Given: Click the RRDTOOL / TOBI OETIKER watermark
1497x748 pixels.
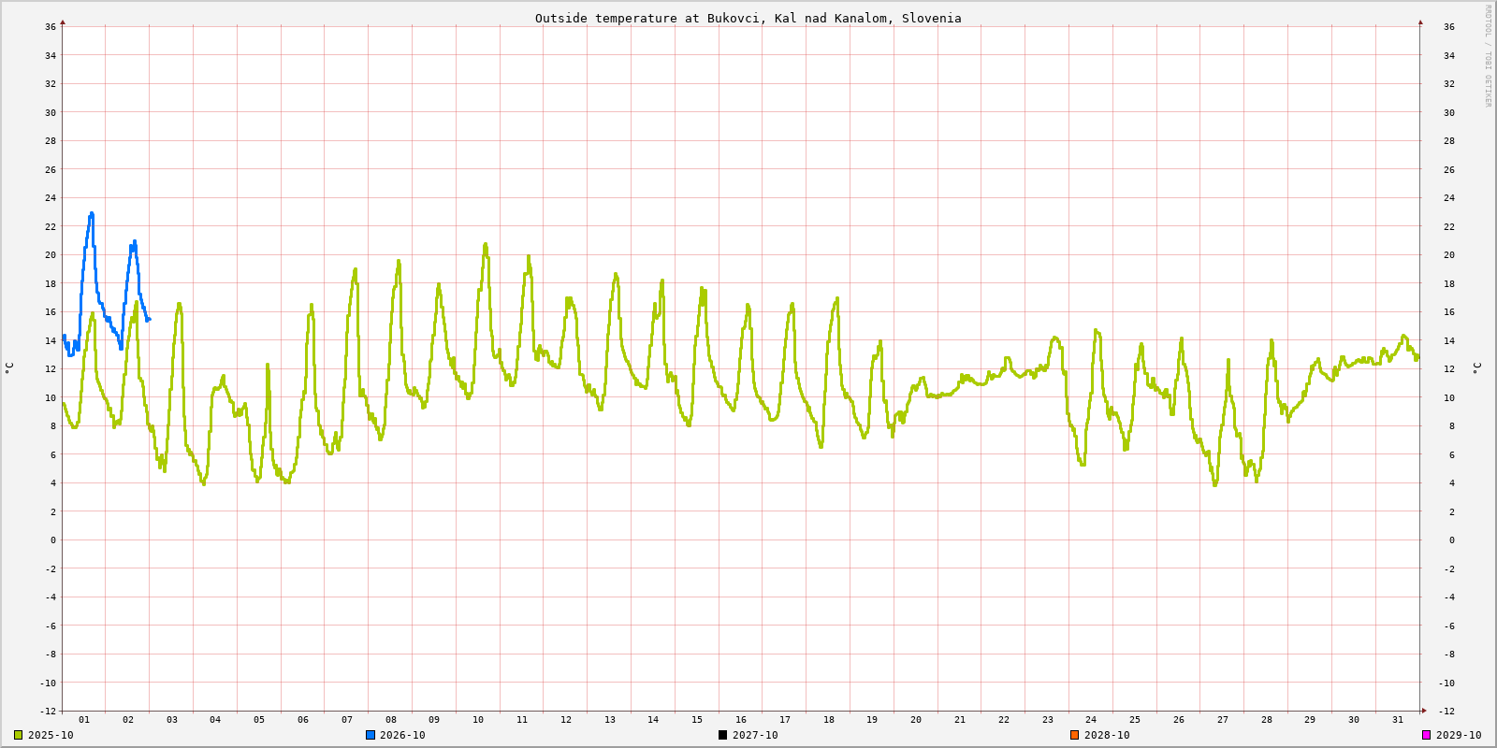Looking at the screenshot, I should pos(1488,56).
